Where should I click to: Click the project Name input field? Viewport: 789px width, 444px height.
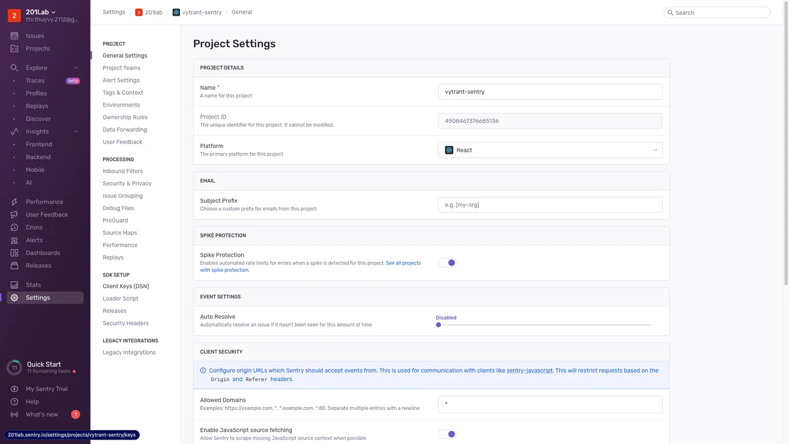pos(550,92)
